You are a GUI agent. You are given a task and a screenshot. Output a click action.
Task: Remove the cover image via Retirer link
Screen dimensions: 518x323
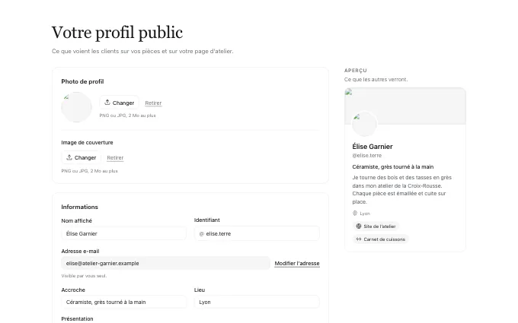click(115, 157)
